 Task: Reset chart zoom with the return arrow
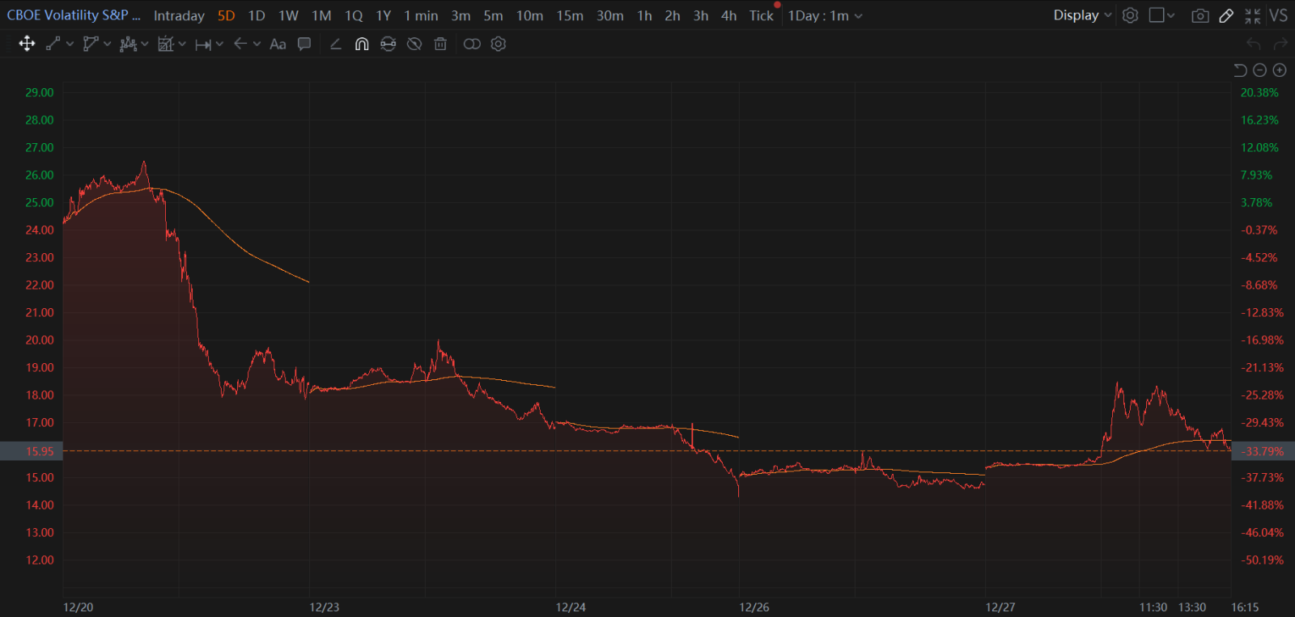point(1240,70)
